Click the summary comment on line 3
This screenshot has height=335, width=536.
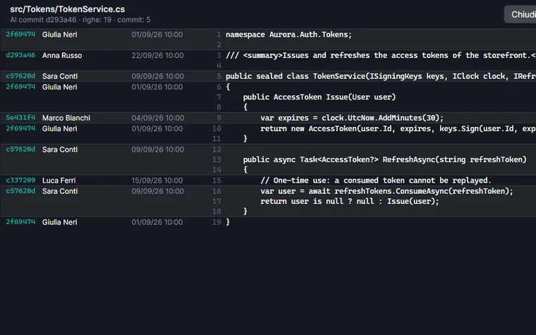(380, 56)
